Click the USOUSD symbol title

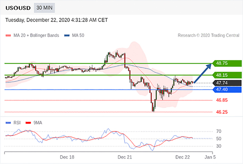pos(18,8)
